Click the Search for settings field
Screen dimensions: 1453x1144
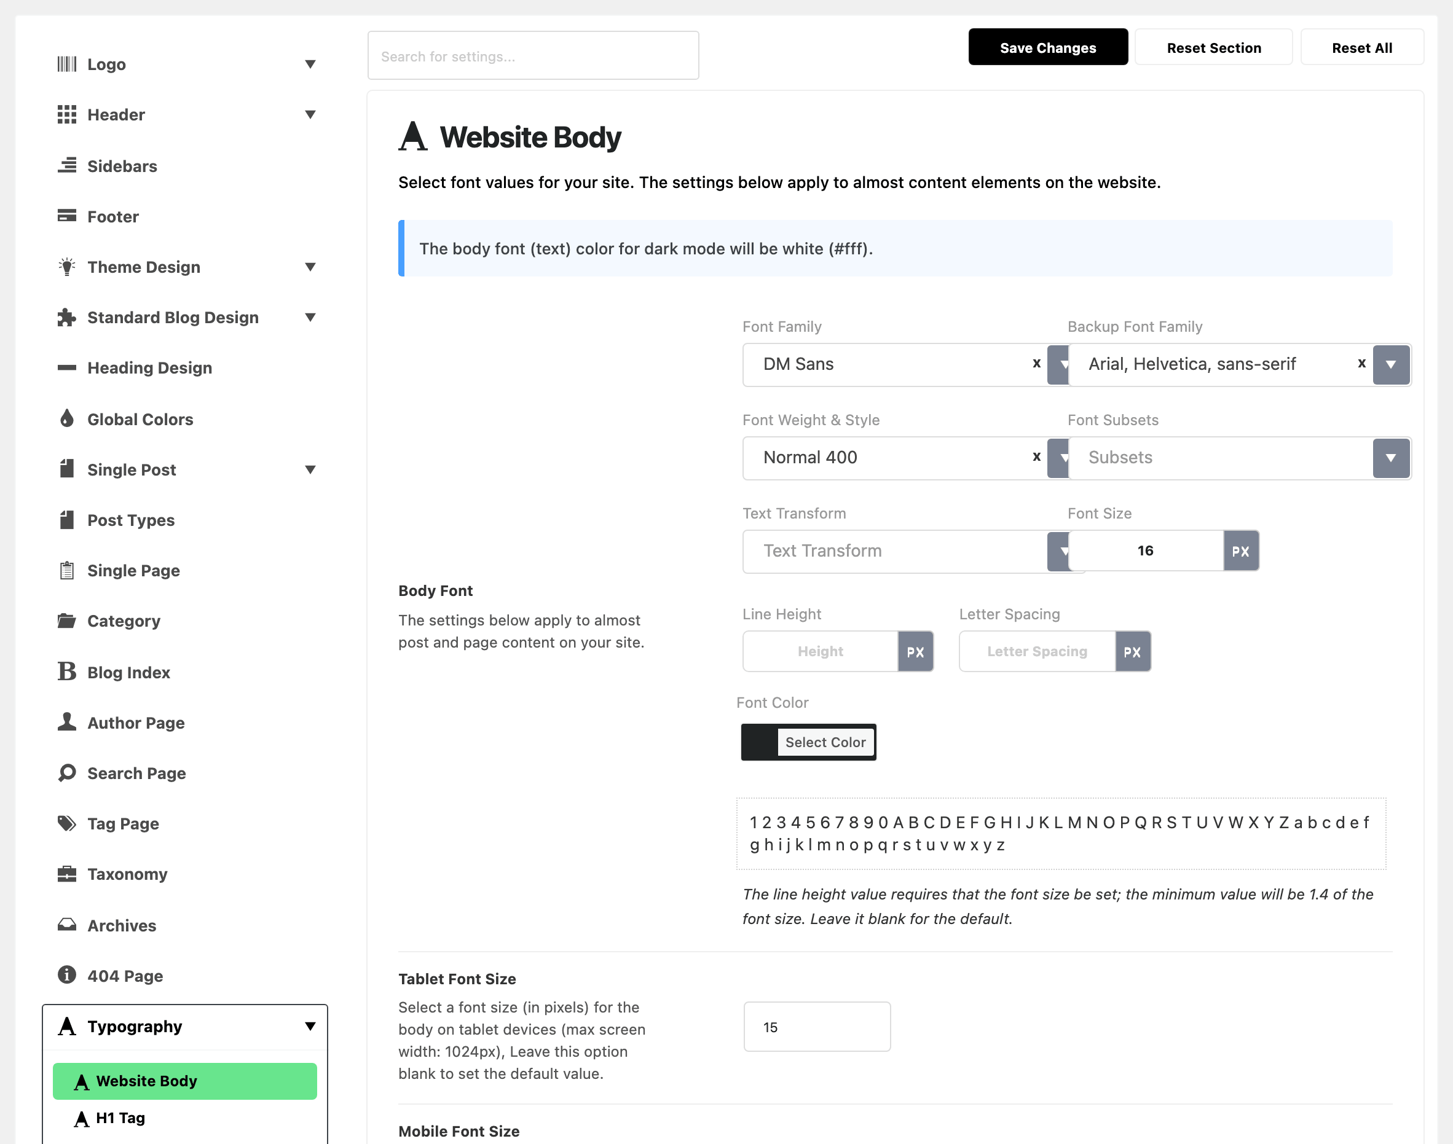click(x=534, y=55)
